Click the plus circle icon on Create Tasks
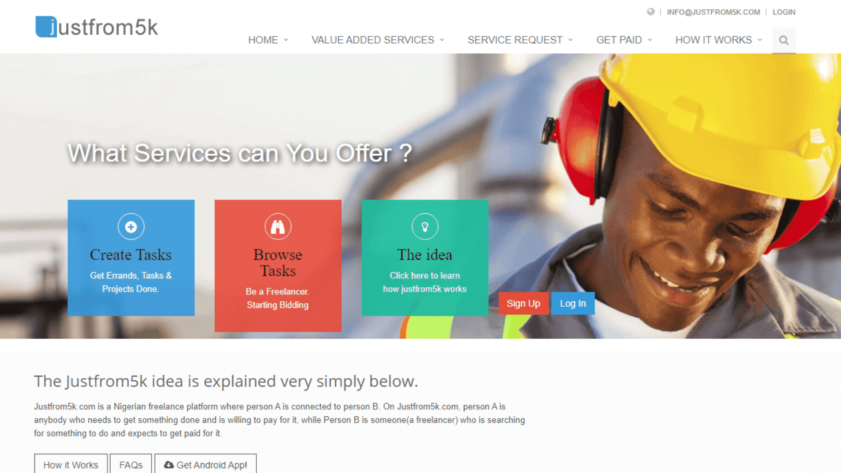841x473 pixels. (131, 227)
